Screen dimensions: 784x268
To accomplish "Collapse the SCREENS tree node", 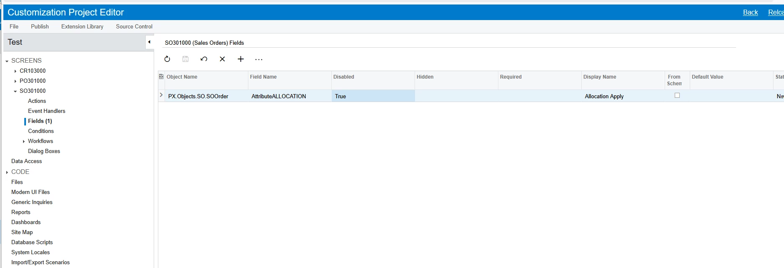I will tap(7, 61).
